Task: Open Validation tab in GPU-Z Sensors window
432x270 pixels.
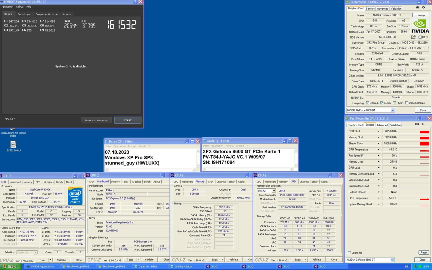Action: pos(395,125)
